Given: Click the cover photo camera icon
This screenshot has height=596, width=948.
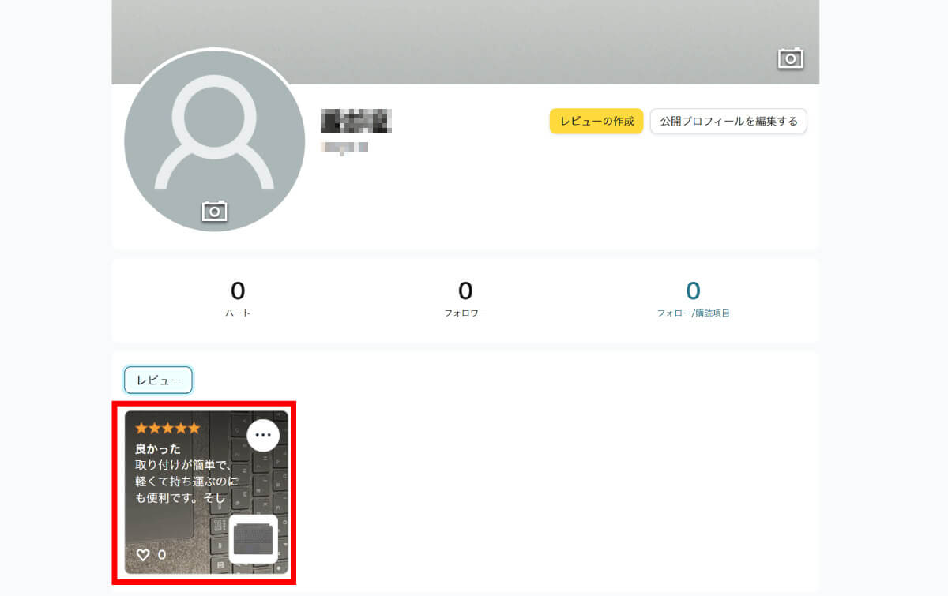Looking at the screenshot, I should [x=790, y=58].
